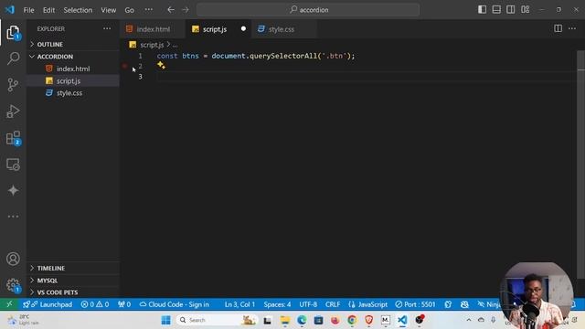Toggle the Primary Side Bar visibility
This screenshot has width=585, height=329.
click(482, 10)
